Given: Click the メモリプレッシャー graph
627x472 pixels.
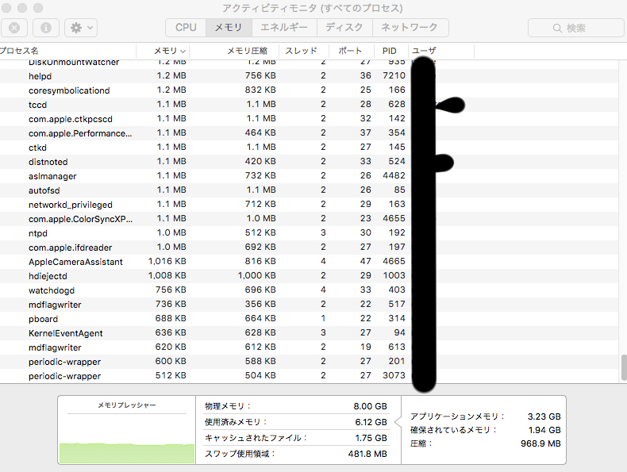Looking at the screenshot, I should 127,438.
